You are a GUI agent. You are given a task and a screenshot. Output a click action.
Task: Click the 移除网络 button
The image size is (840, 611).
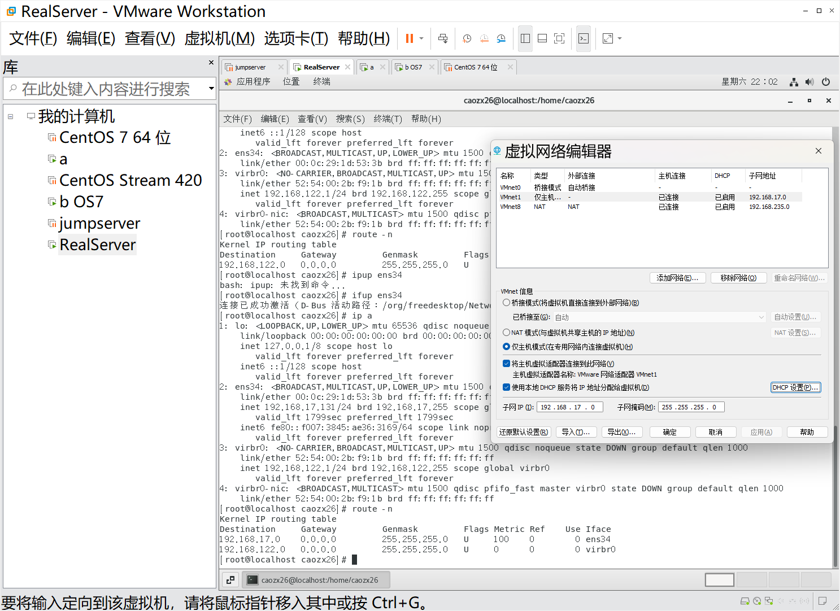pyautogui.click(x=738, y=278)
